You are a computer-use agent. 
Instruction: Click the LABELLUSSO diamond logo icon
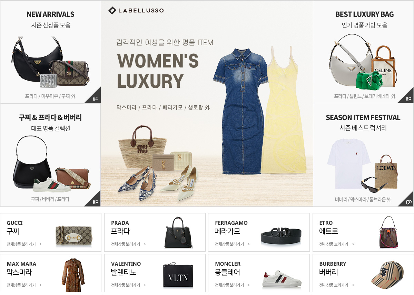click(x=112, y=10)
